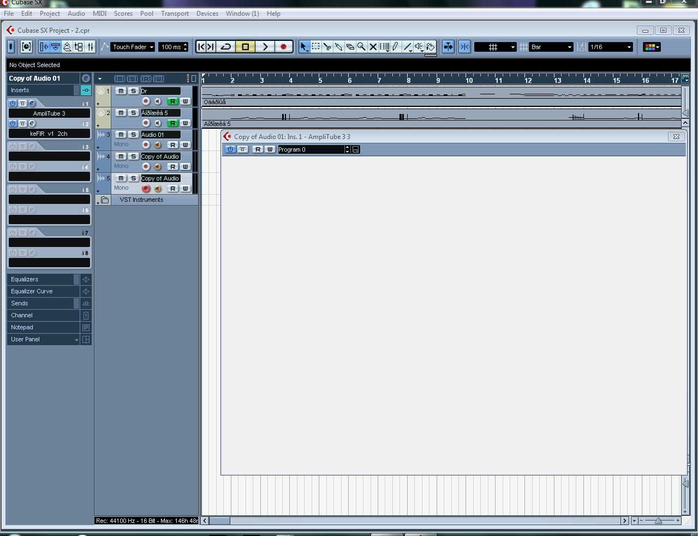698x536 pixels.
Task: Select the Draw pencil tool
Action: (x=396, y=47)
